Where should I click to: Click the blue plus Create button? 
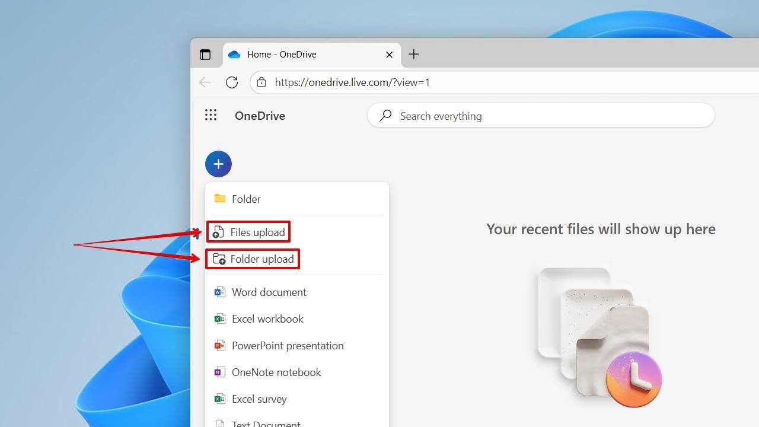click(x=218, y=164)
